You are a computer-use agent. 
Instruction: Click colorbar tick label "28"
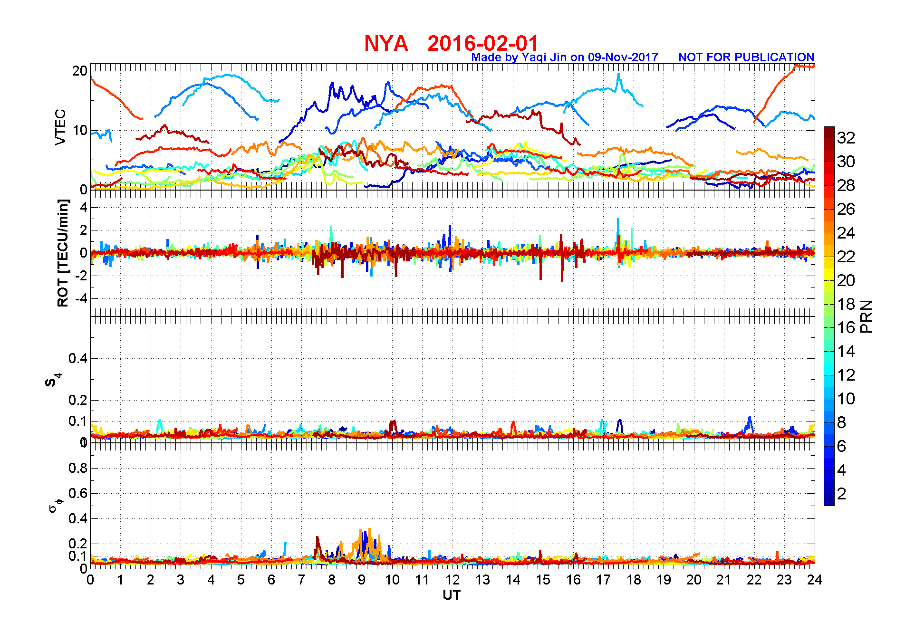coord(846,185)
